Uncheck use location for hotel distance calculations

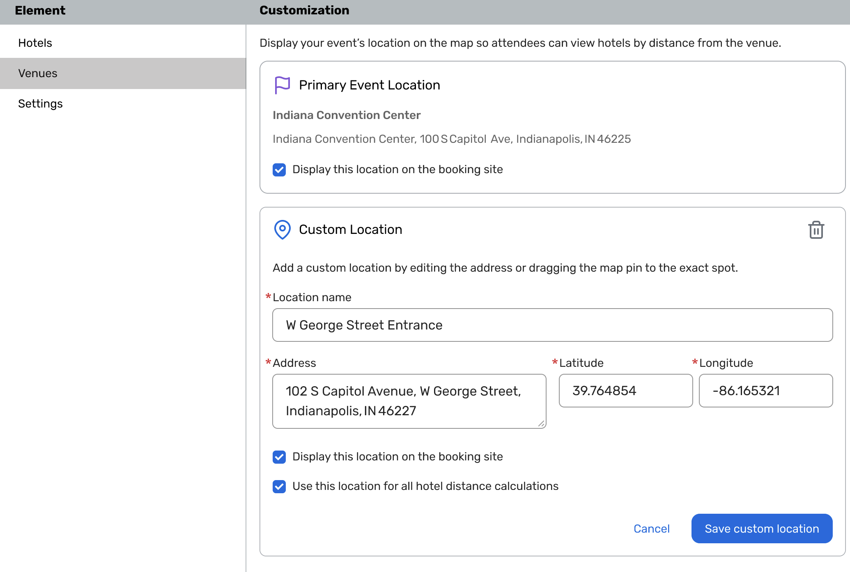tap(279, 486)
